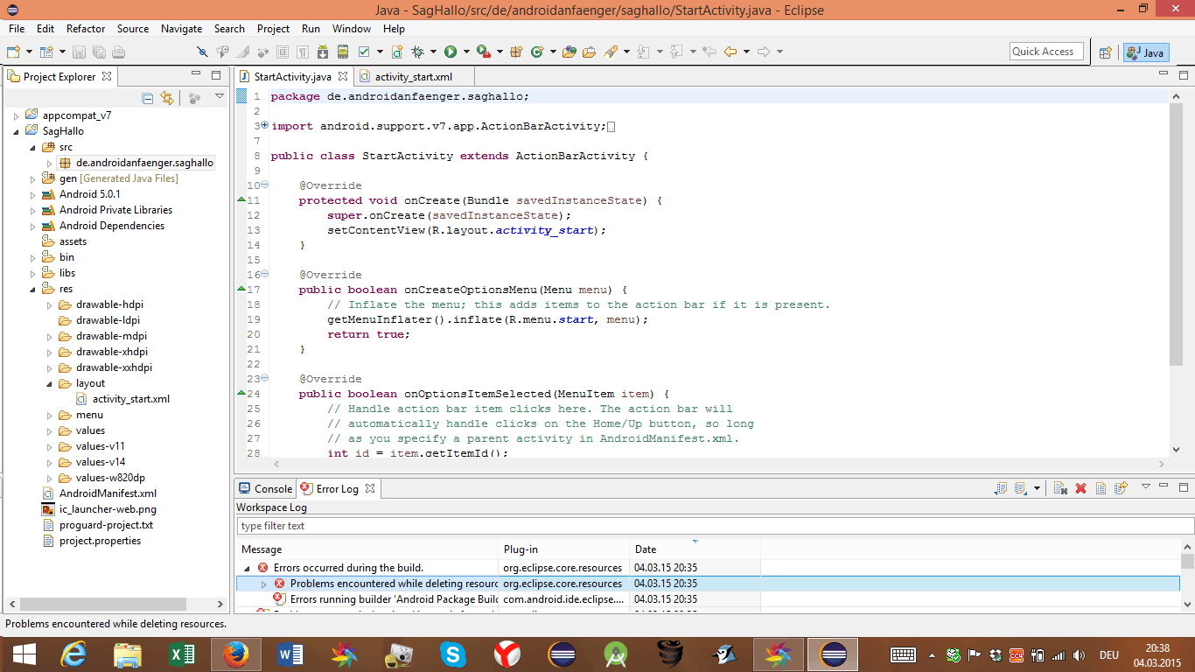1195x672 pixels.
Task: Click Collapse All in Project Explorer
Action: 148,98
